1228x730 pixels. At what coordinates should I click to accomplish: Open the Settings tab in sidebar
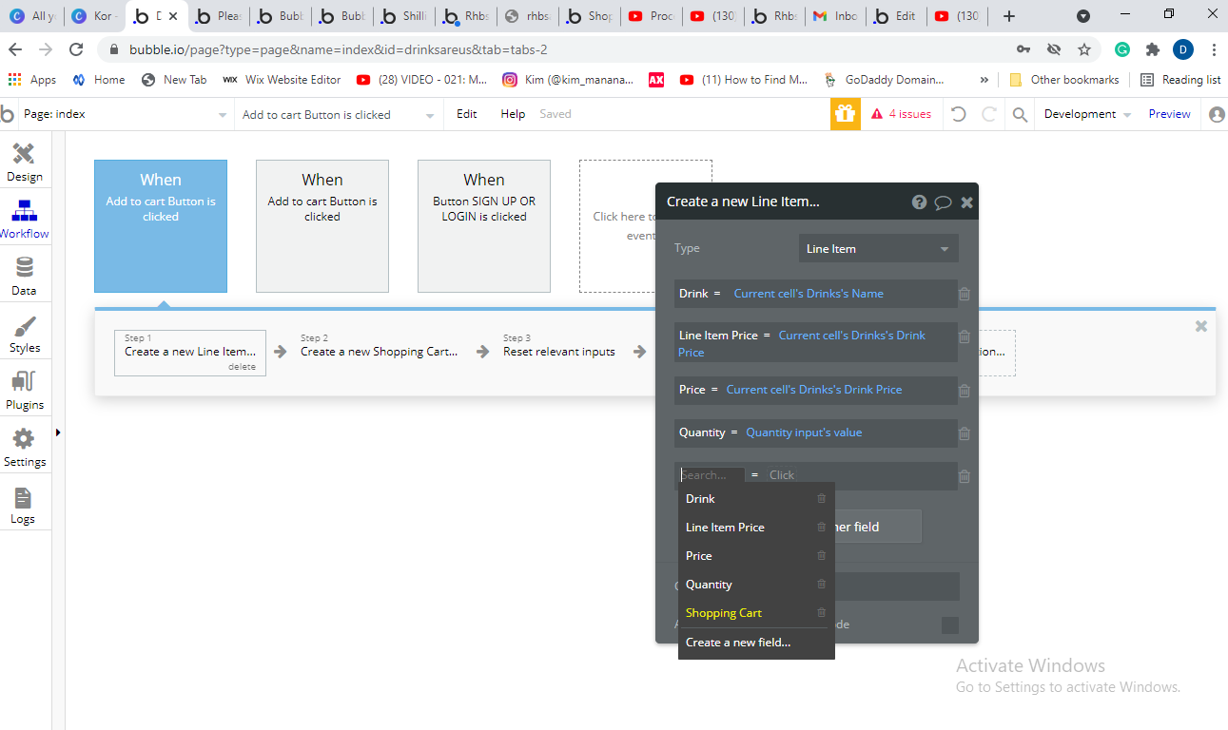click(25, 448)
